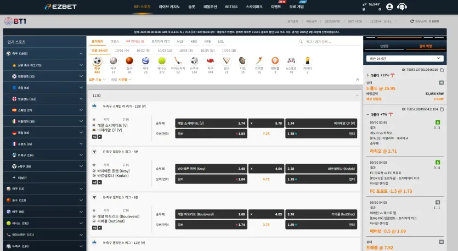Select the V-soccer sport icon with 134
The width and height of the screenshot is (458, 251).
click(x=194, y=61)
